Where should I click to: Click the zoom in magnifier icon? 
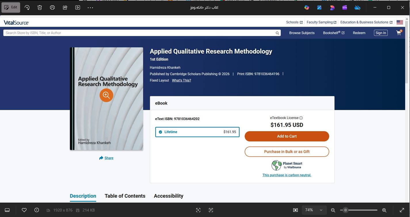click(384, 210)
